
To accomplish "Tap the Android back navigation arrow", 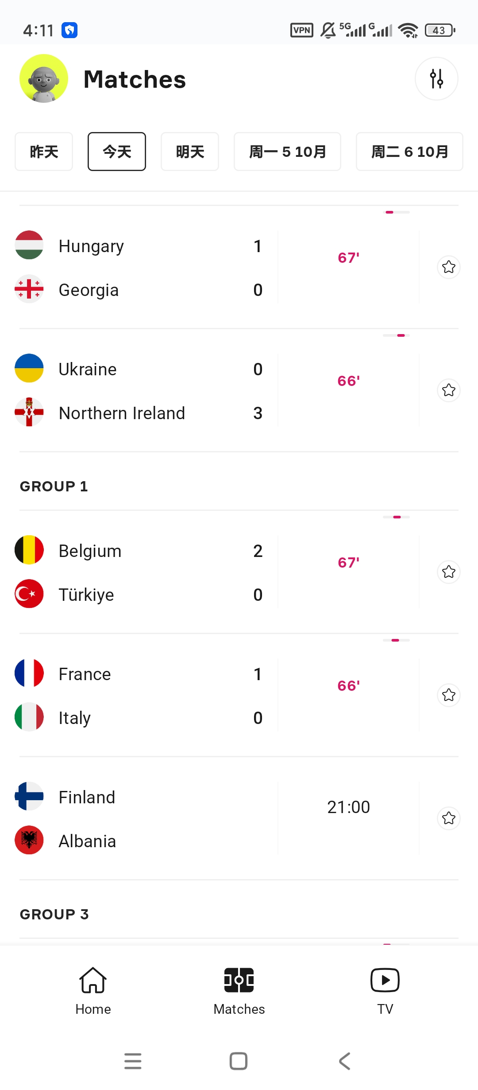I will click(345, 1061).
